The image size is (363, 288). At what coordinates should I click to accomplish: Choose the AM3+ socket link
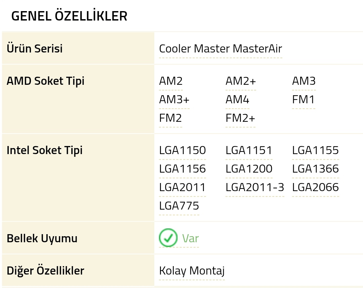point(174,100)
